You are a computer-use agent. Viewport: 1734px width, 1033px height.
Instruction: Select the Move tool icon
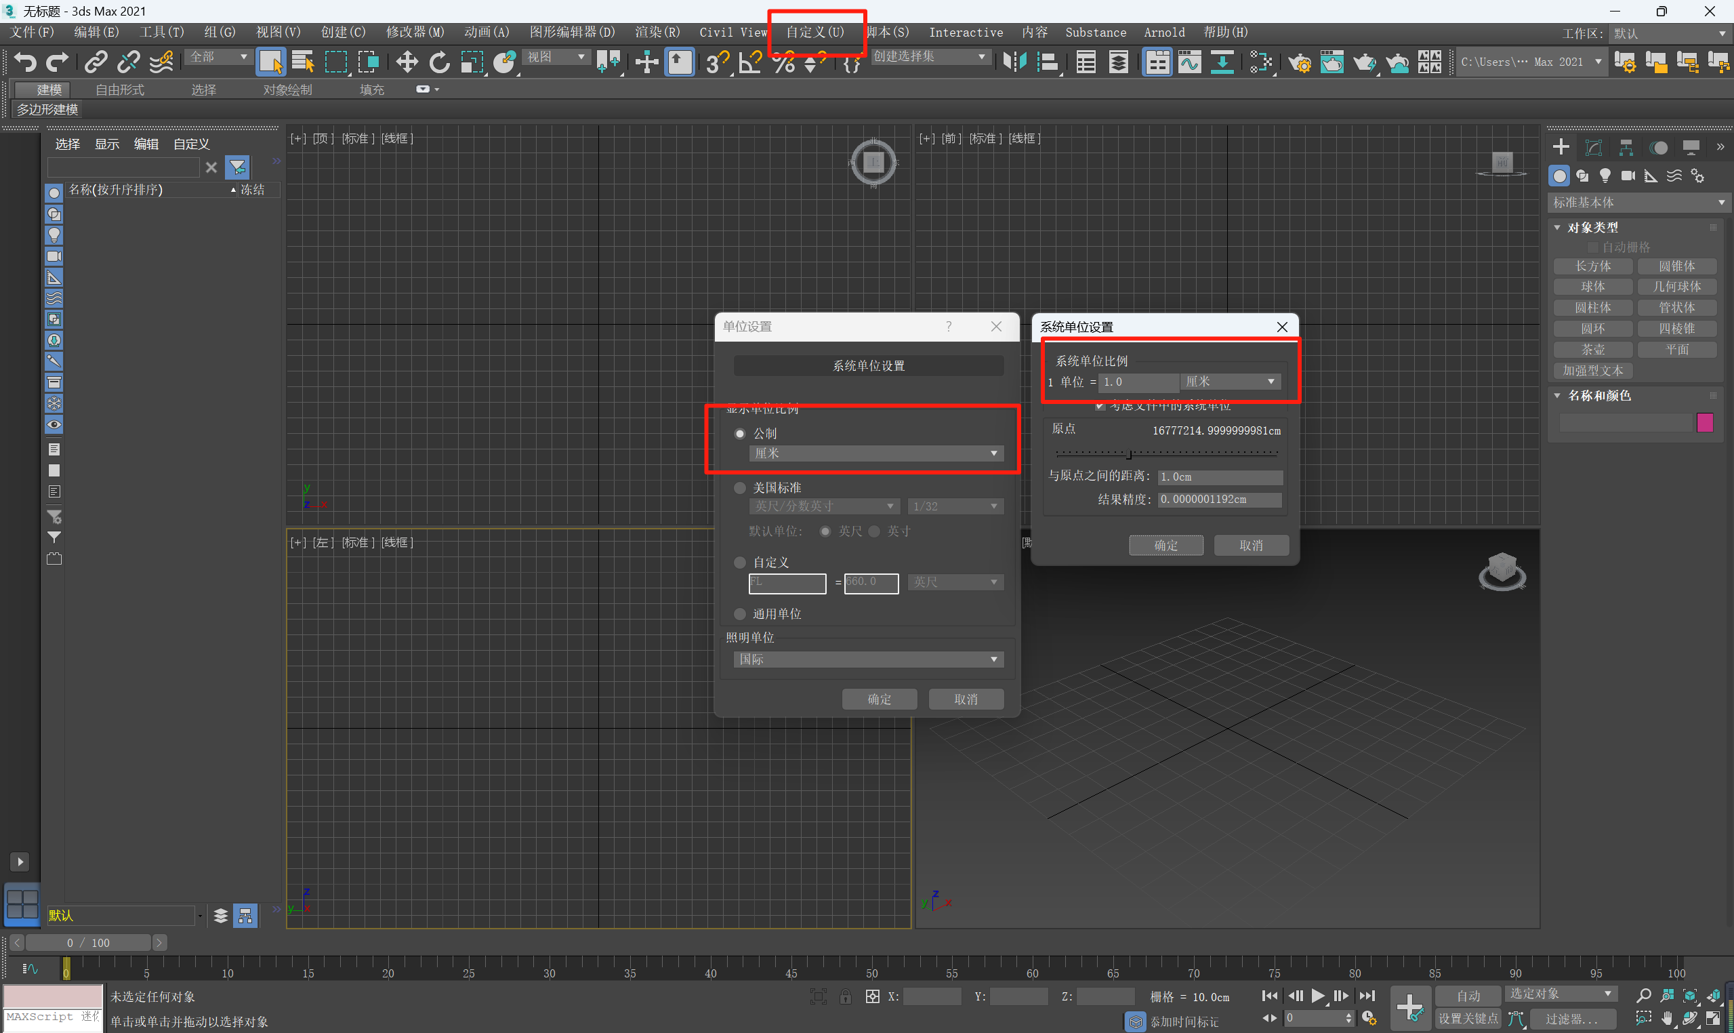click(x=407, y=62)
